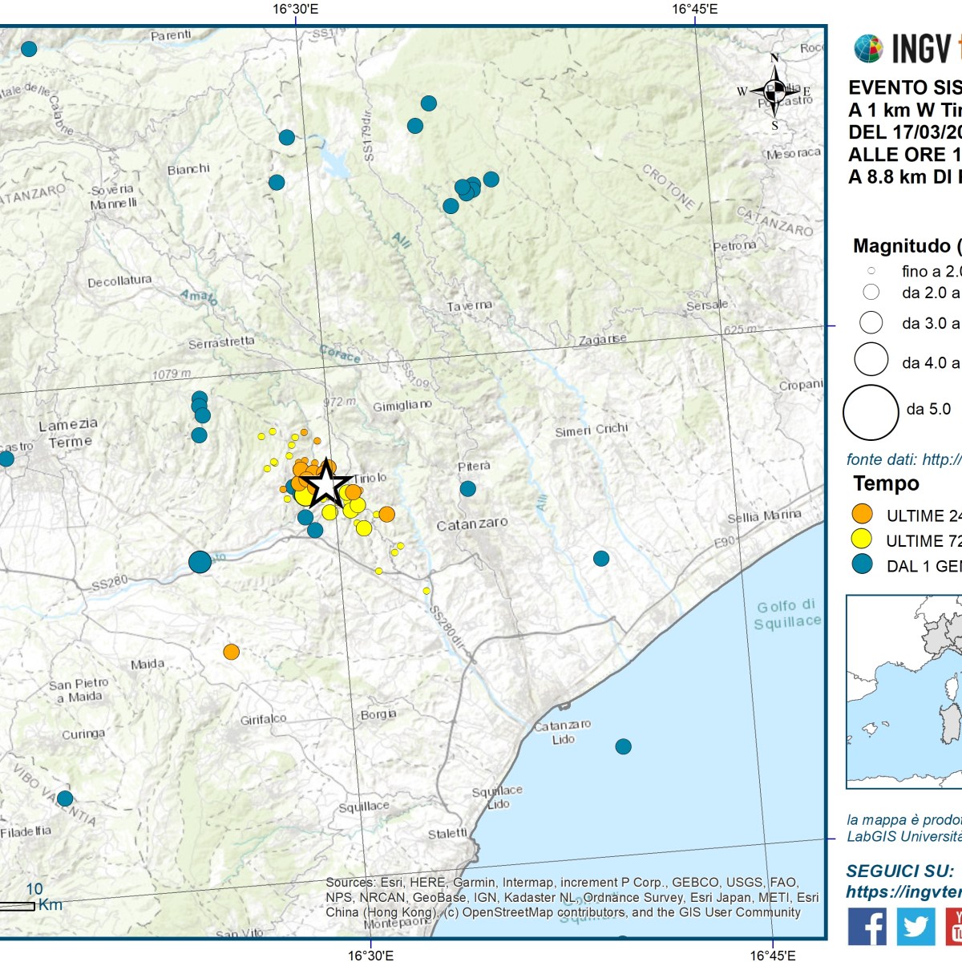The height and width of the screenshot is (962, 962).
Task: Click the compass rose on the map
Action: point(774,91)
